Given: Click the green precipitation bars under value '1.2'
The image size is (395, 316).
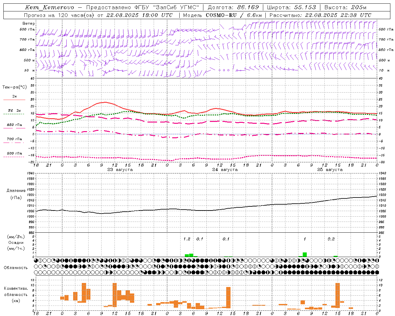Looking at the screenshot, I should pos(189,255).
